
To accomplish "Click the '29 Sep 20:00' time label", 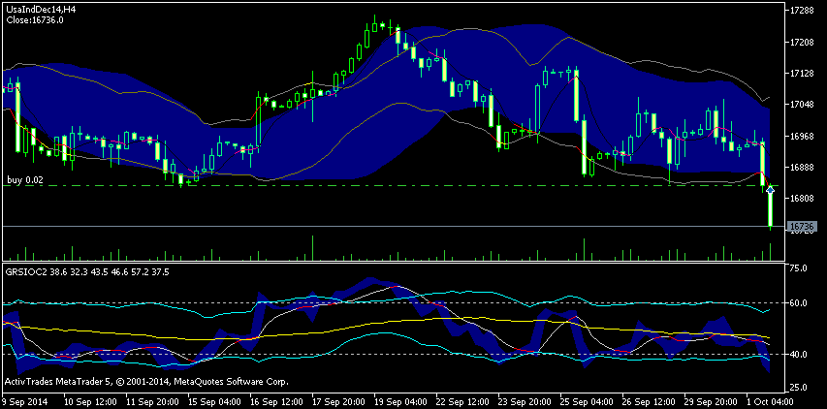I will 711,401.
